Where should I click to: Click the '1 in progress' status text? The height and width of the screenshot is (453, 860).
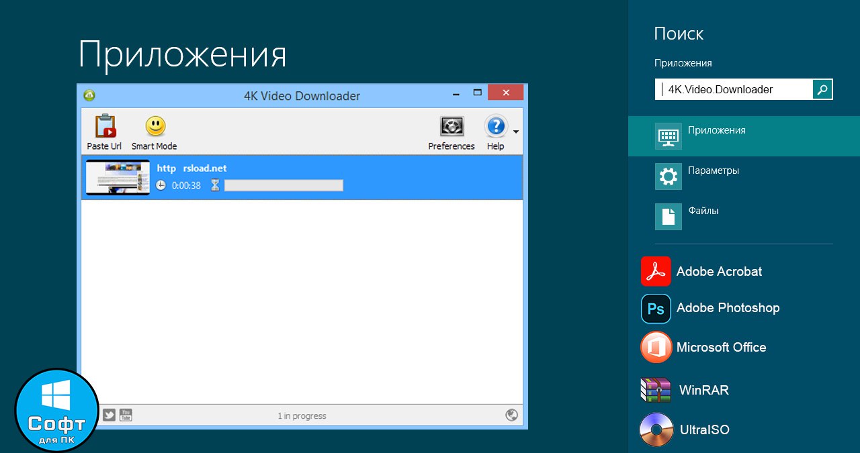302,416
